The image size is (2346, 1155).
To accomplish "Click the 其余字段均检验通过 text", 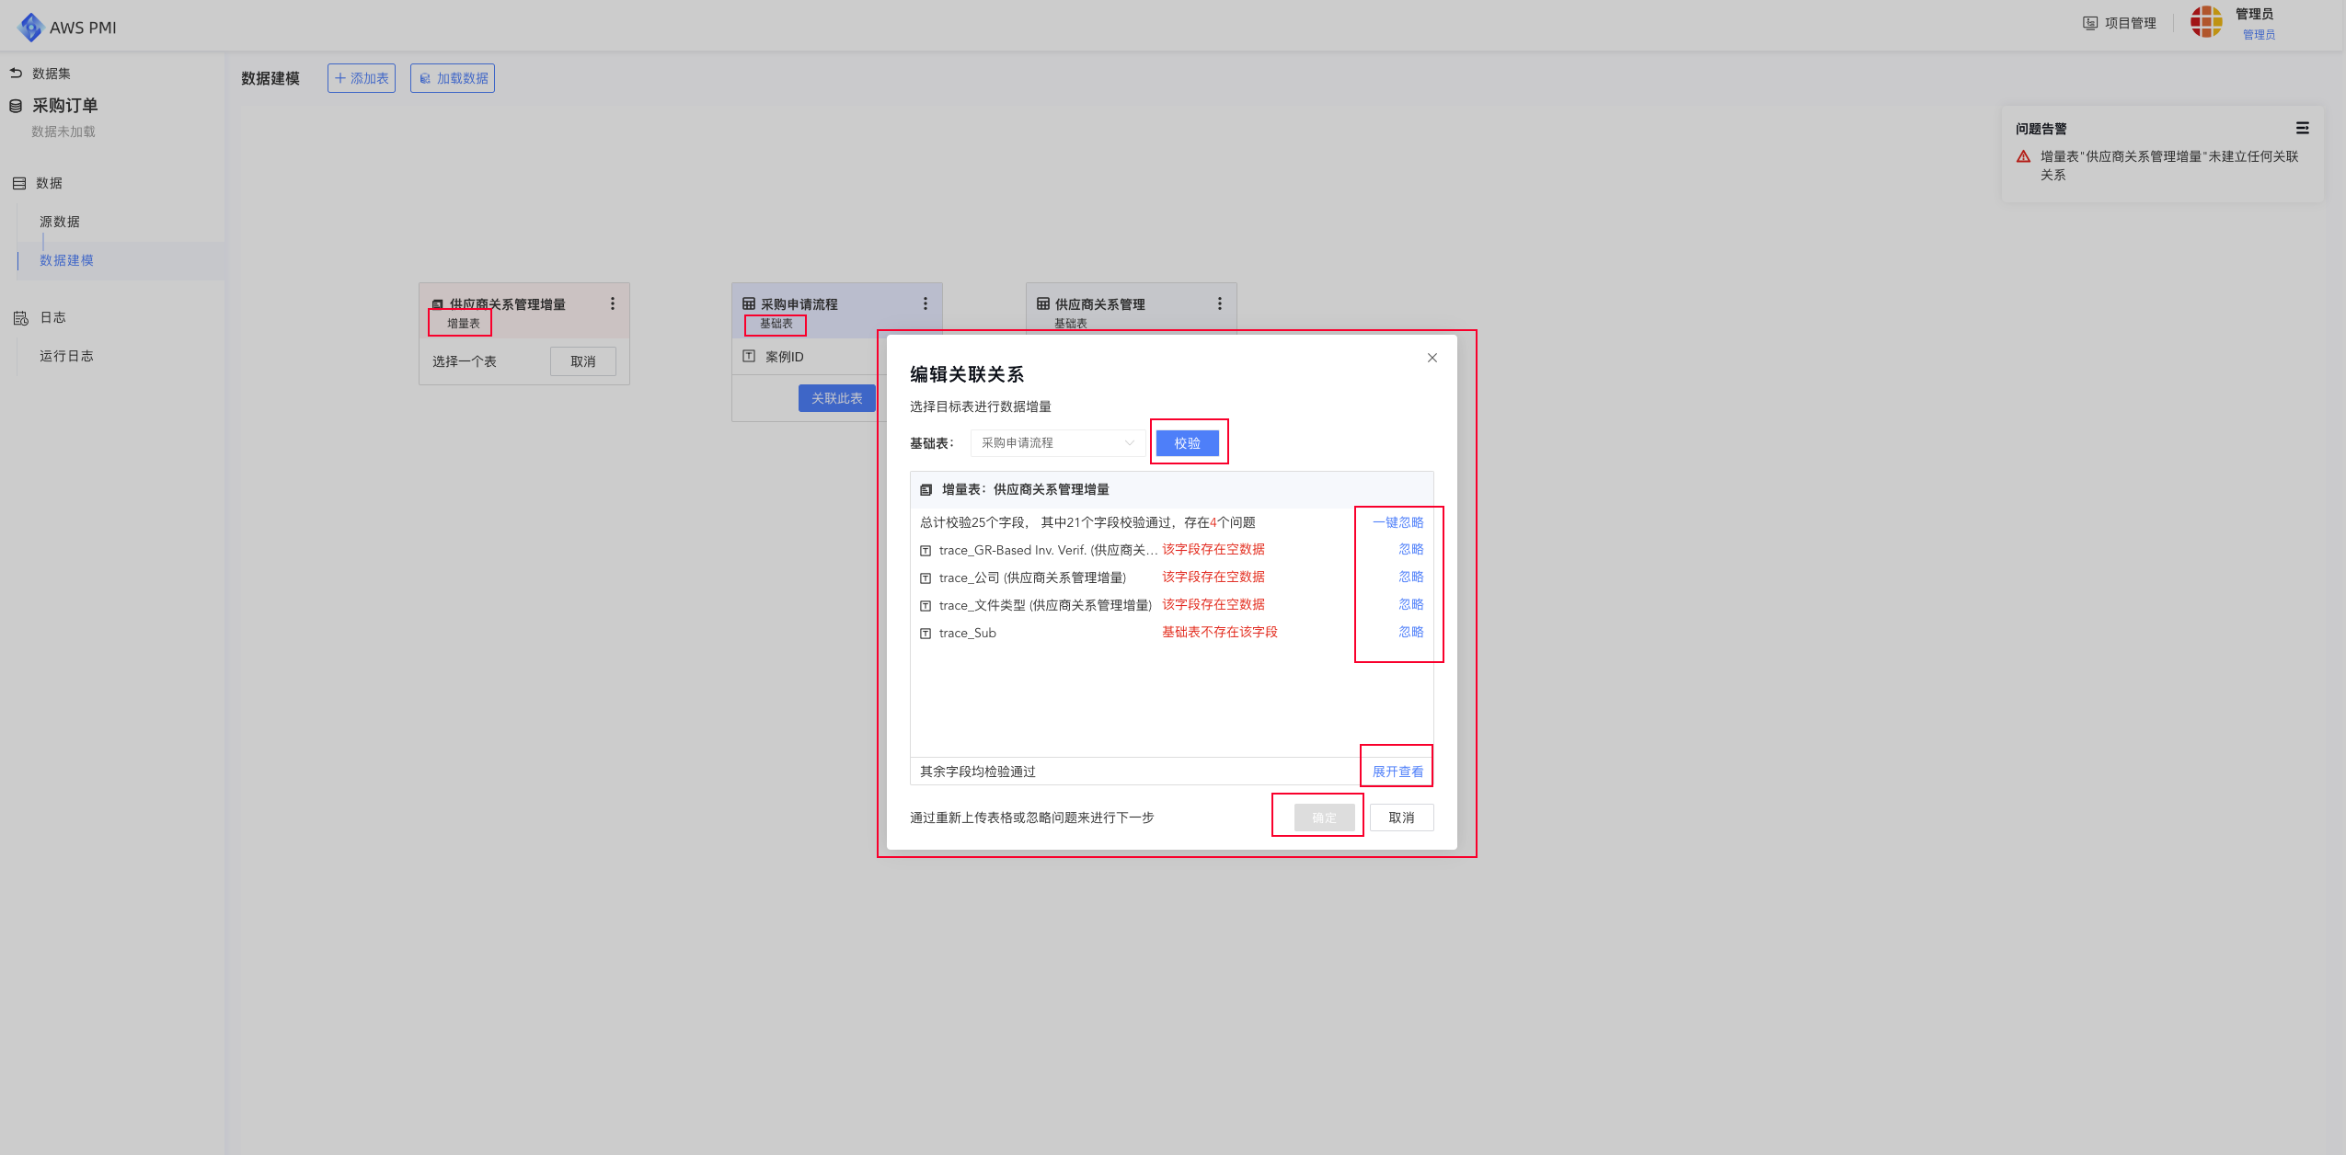I will click(978, 772).
